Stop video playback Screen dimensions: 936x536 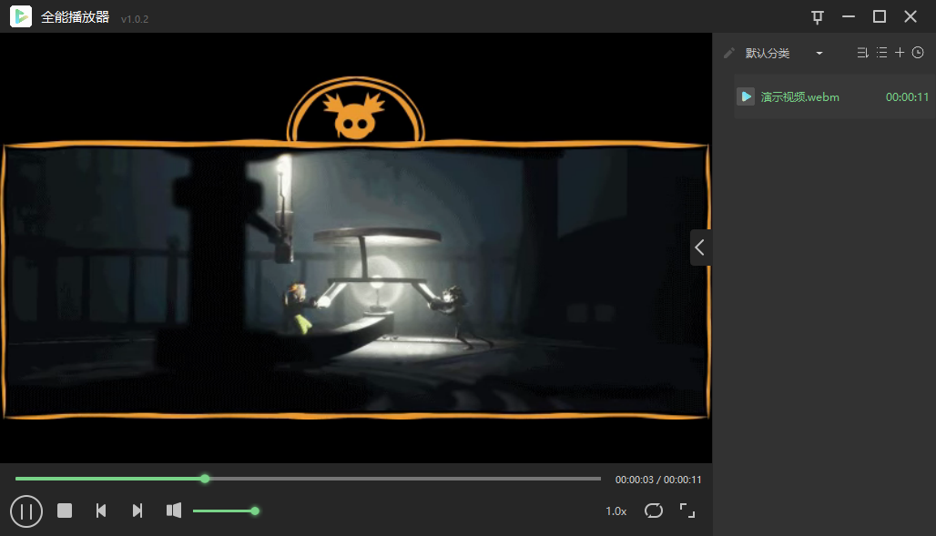[x=65, y=511]
